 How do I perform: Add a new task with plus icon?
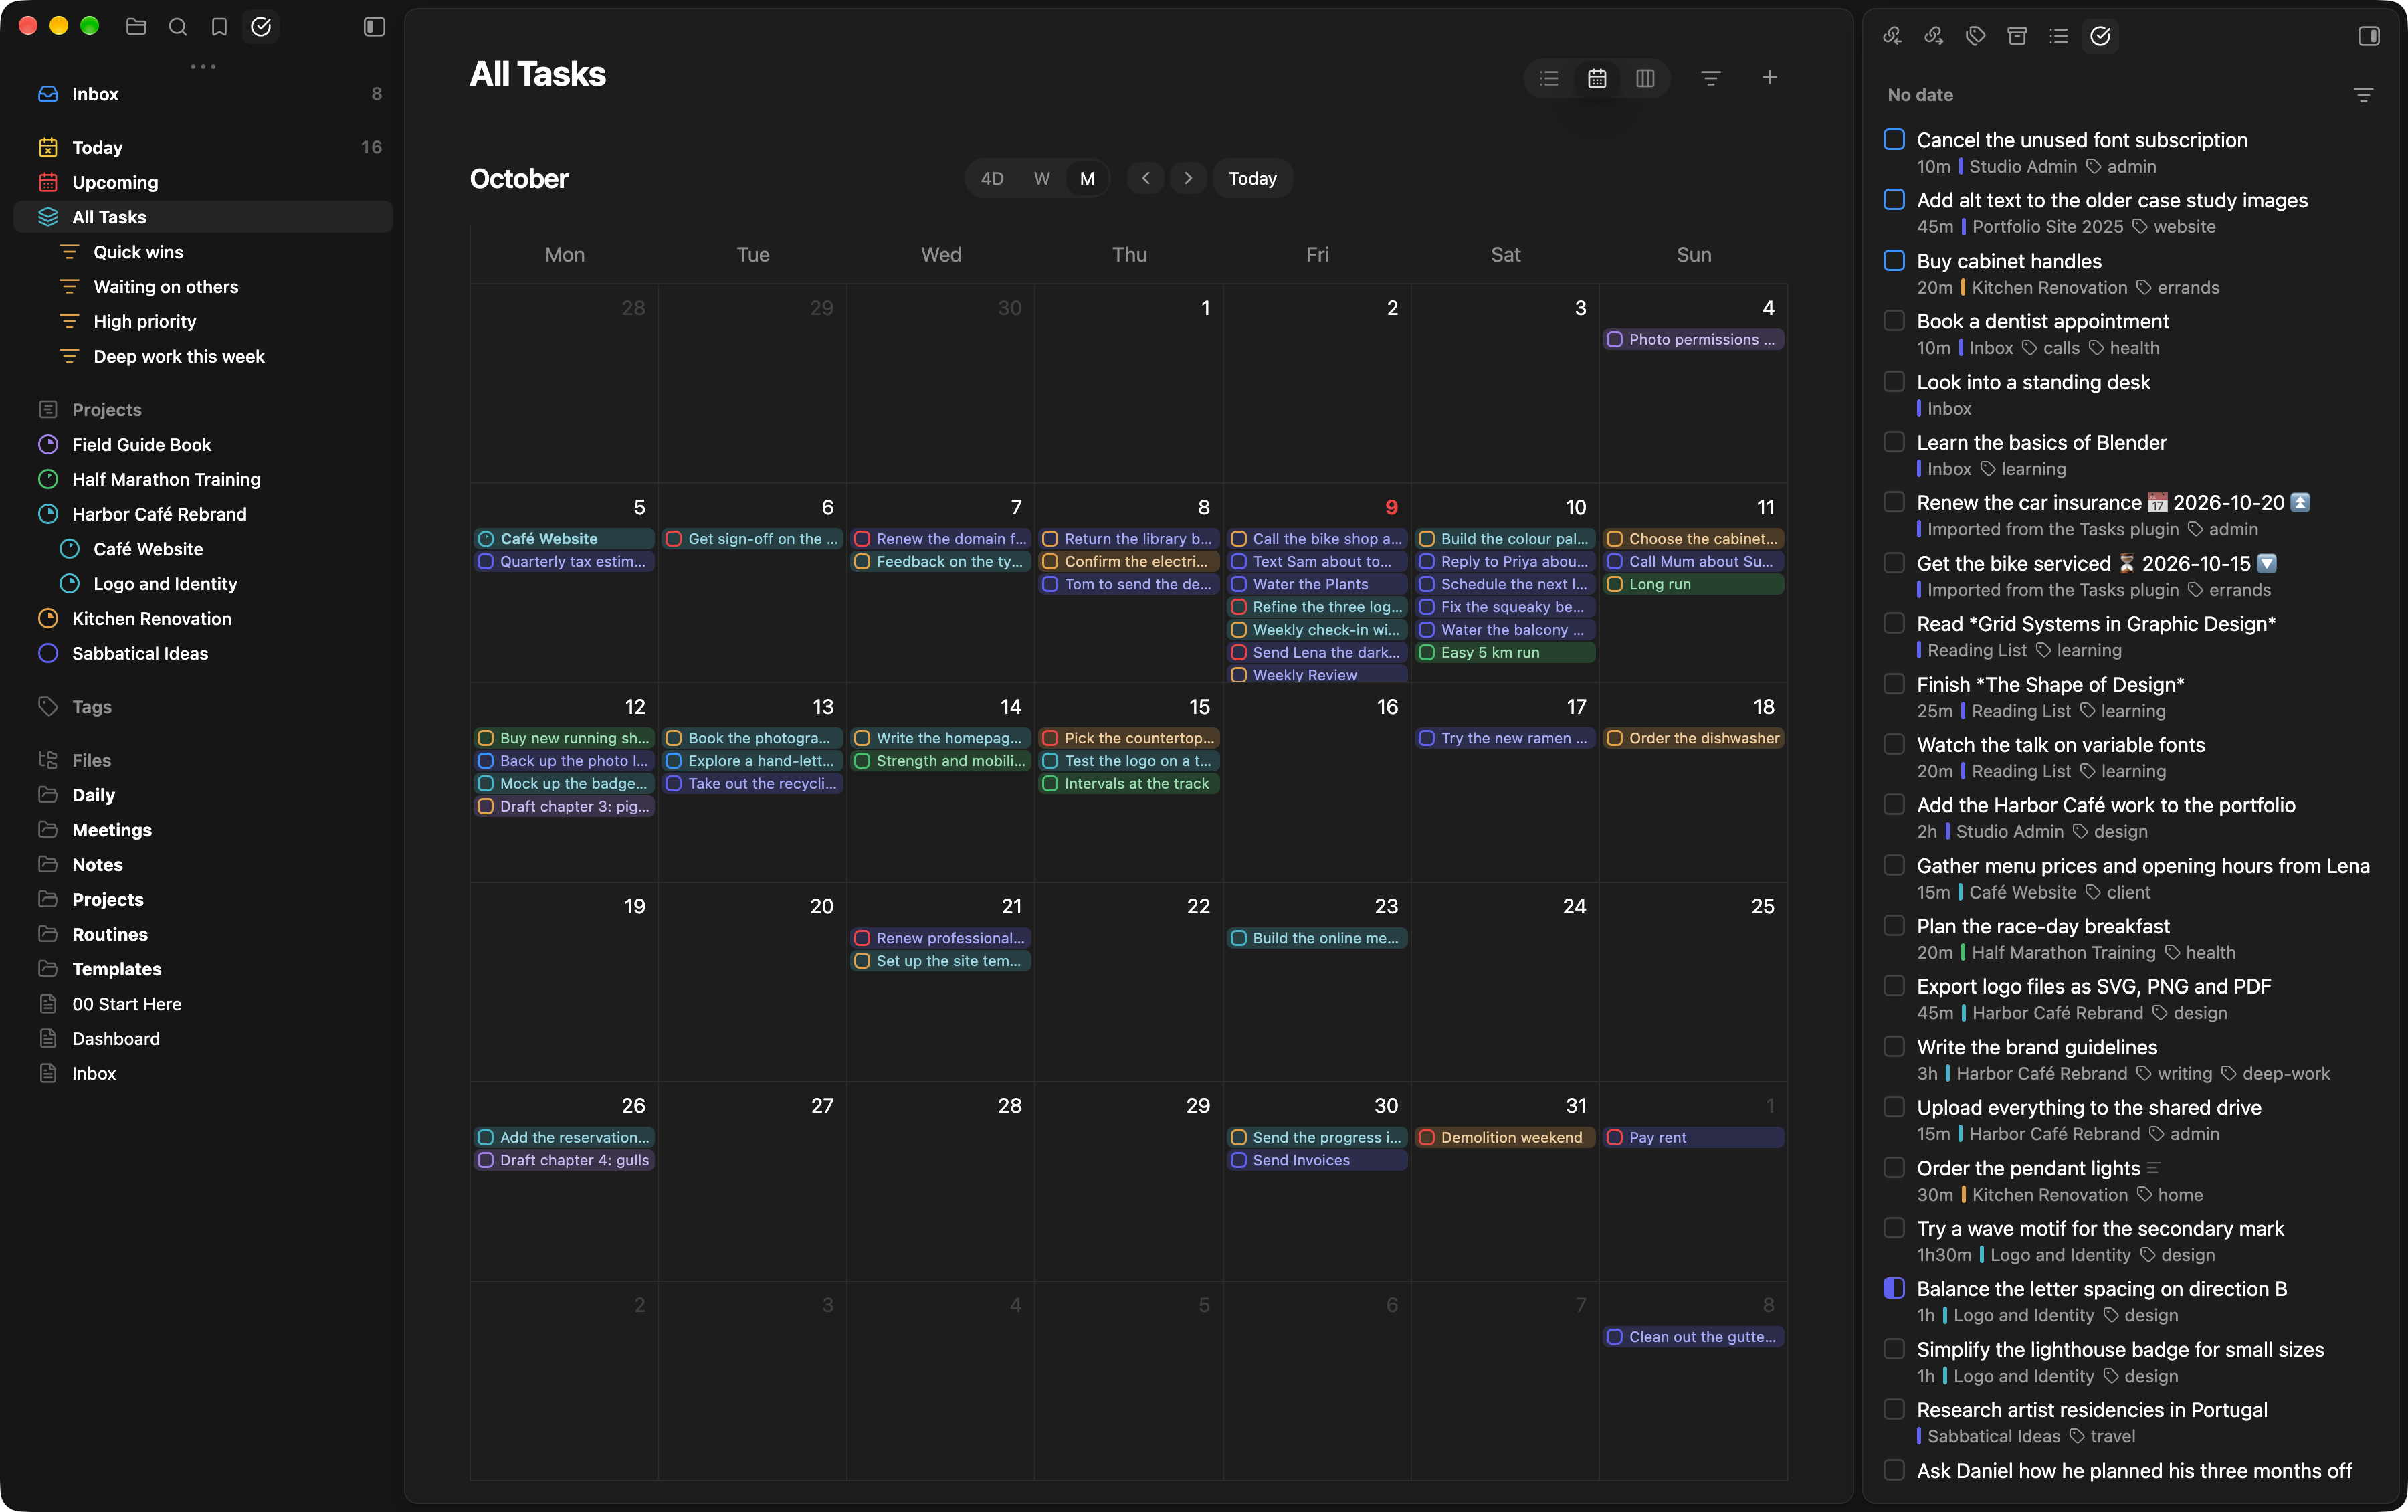pos(1769,78)
